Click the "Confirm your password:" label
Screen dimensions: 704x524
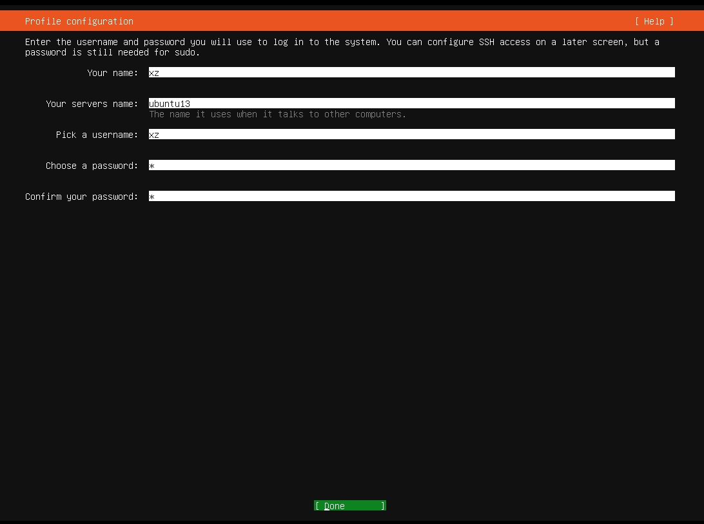pyautogui.click(x=81, y=197)
